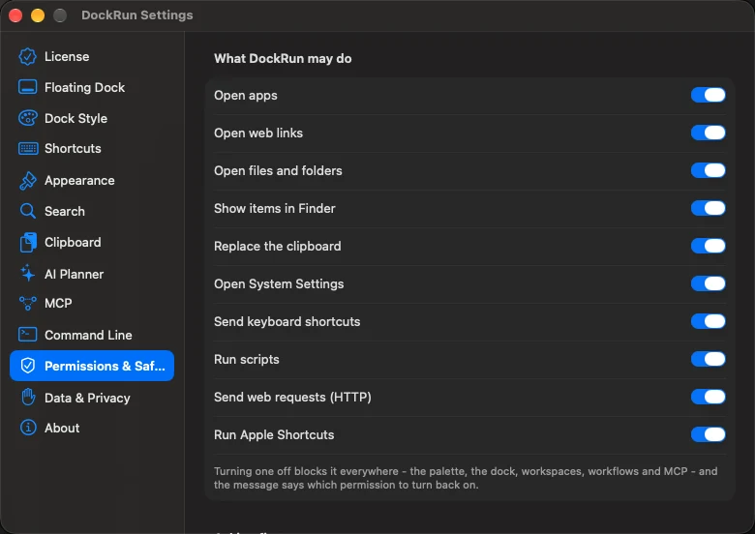Click the Data & Privacy hand icon
The width and height of the screenshot is (755, 534).
28,398
